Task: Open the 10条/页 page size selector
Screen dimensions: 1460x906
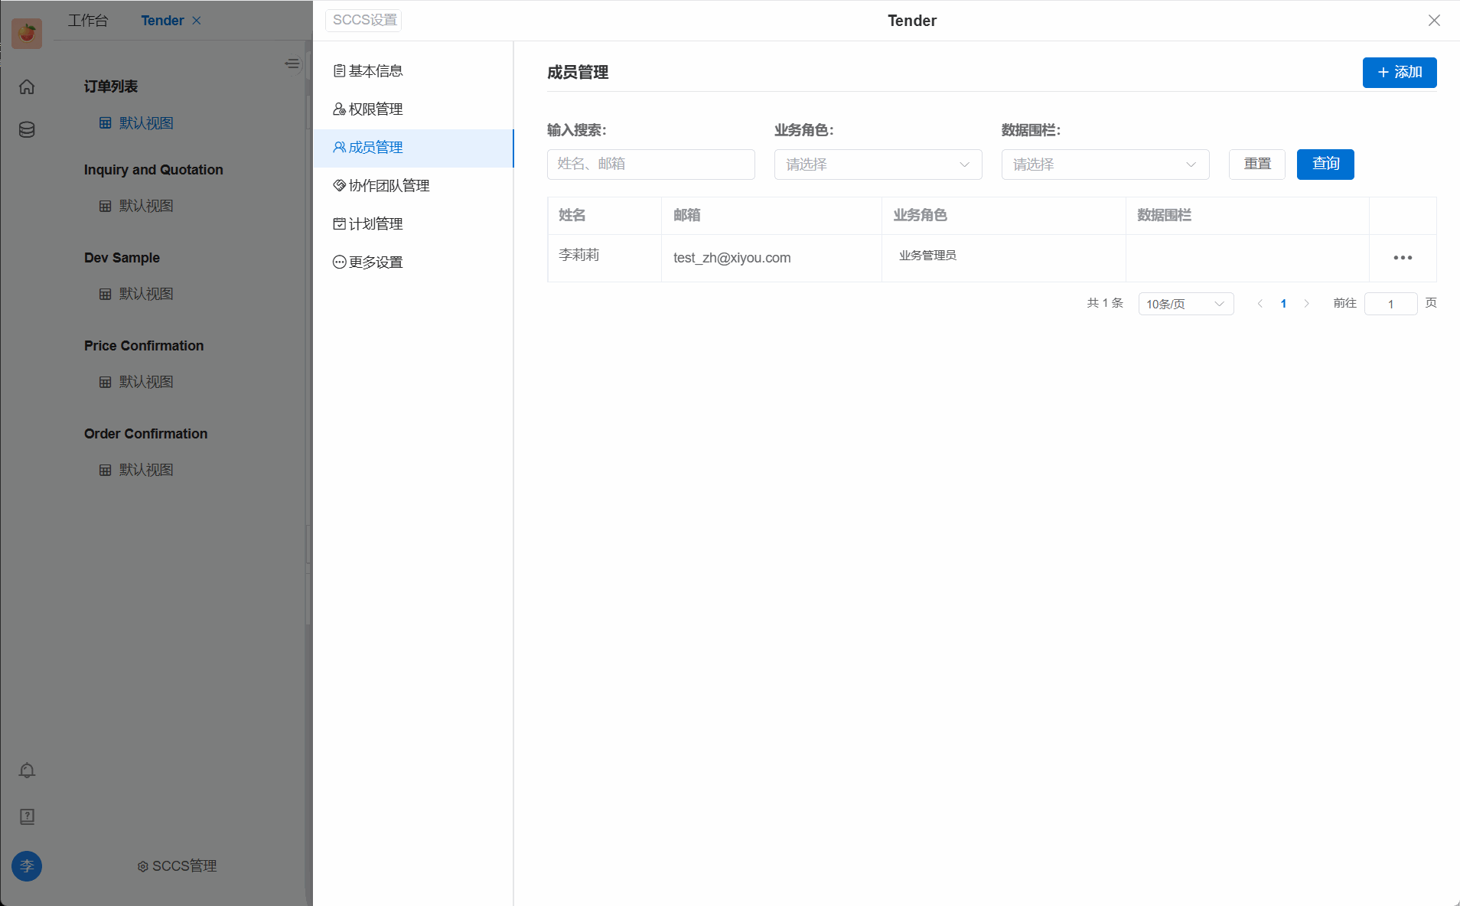Action: [1185, 304]
